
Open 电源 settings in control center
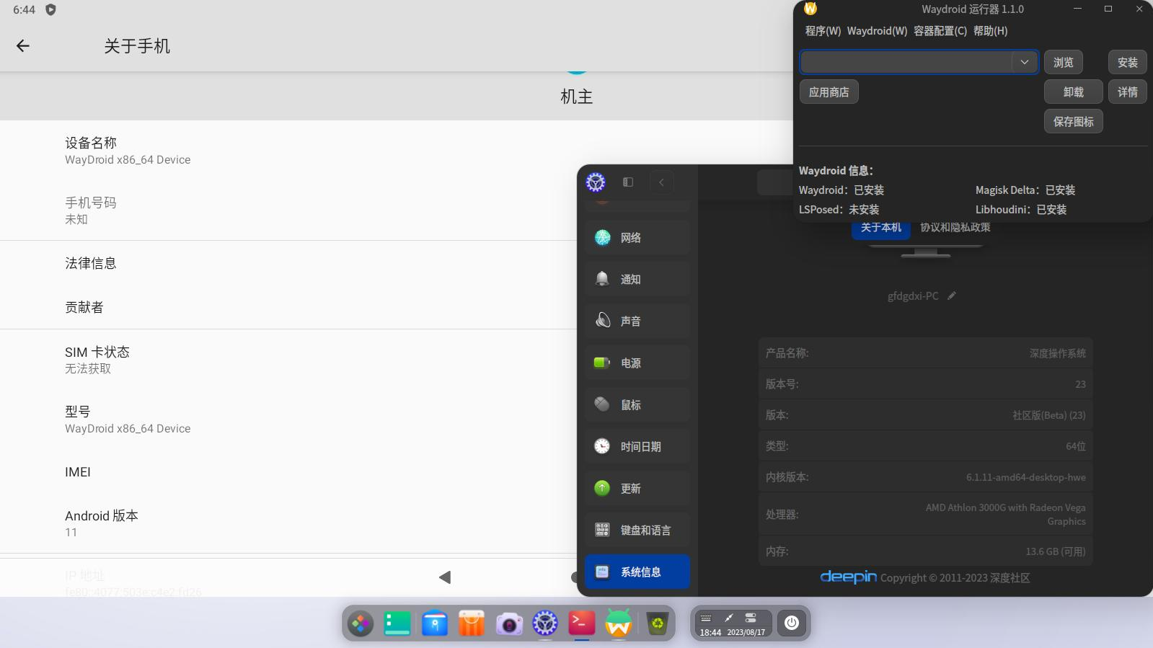click(x=637, y=363)
